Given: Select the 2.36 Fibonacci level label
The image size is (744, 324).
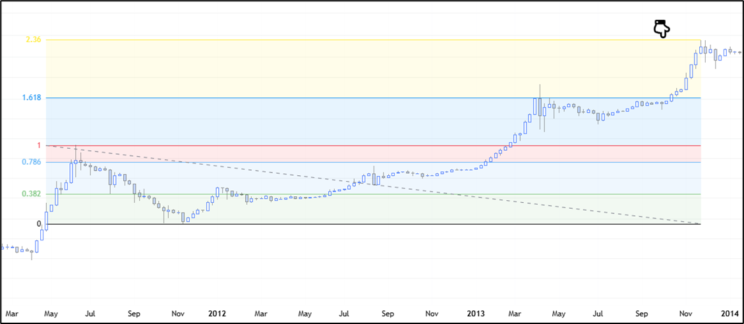Looking at the screenshot, I should pos(33,40).
